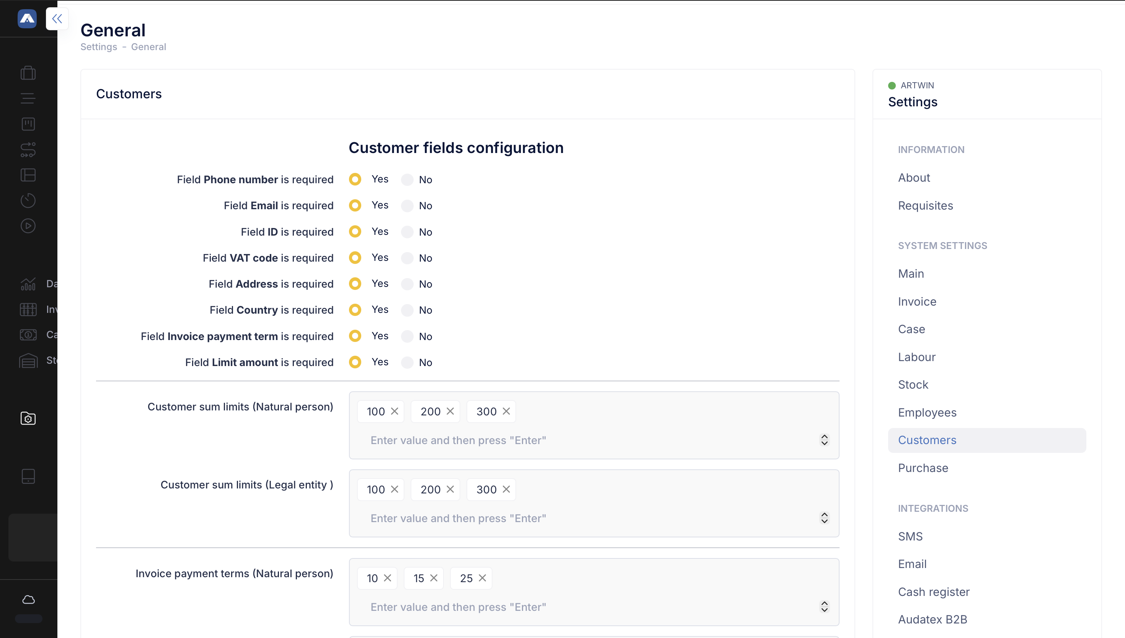Viewport: 1125px width, 638px height.
Task: Open the tablet device sidebar icon
Action: click(x=28, y=476)
